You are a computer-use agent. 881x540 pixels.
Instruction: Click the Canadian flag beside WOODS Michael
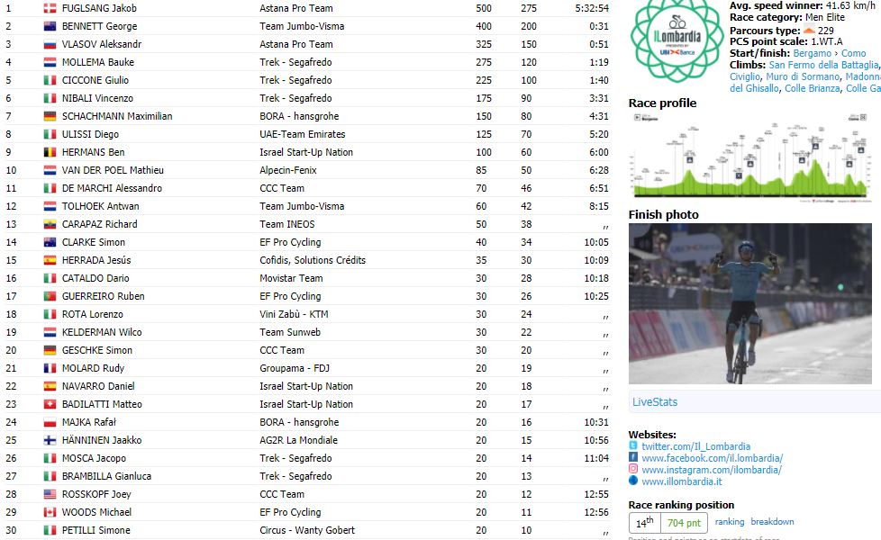[x=50, y=512]
